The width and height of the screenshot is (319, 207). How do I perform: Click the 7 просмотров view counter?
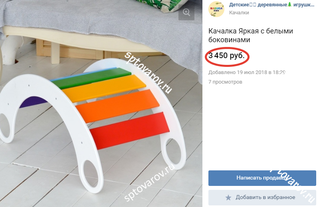225,82
